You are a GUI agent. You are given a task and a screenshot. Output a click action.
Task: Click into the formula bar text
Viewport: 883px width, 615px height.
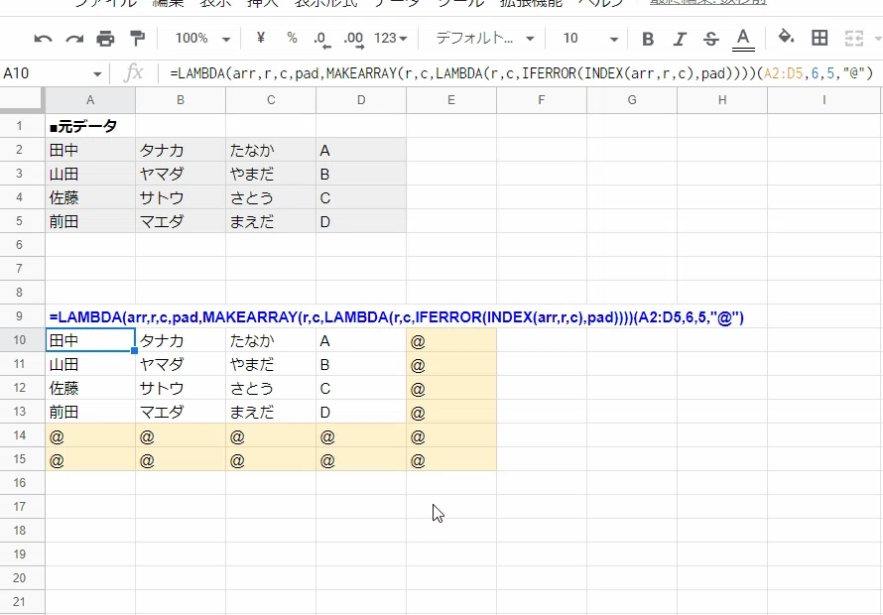tap(521, 73)
